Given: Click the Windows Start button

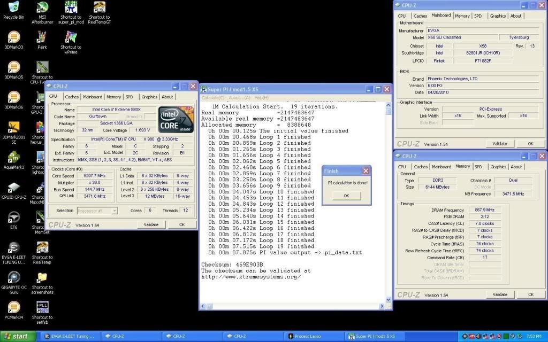Looking at the screenshot, I should pos(17,337).
